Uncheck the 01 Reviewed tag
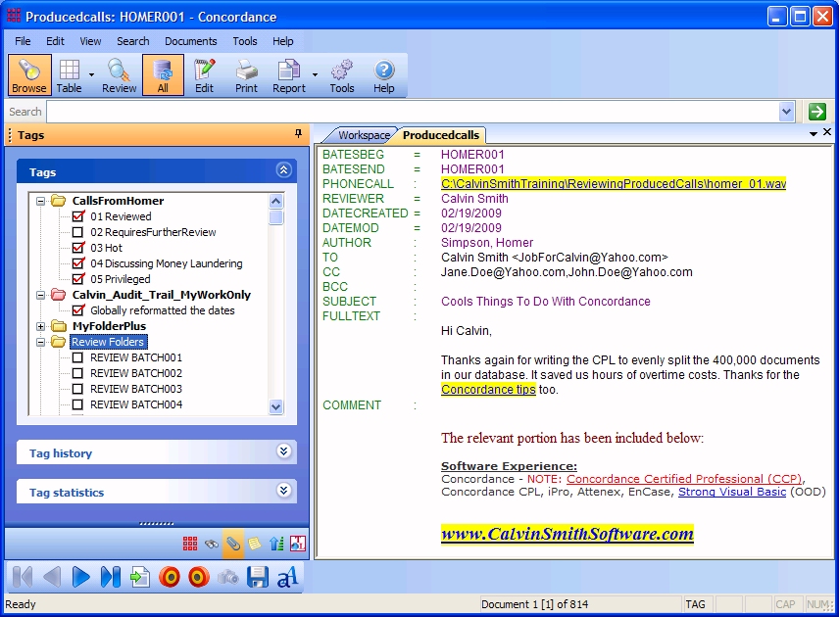The height and width of the screenshot is (617, 839). tap(78, 216)
